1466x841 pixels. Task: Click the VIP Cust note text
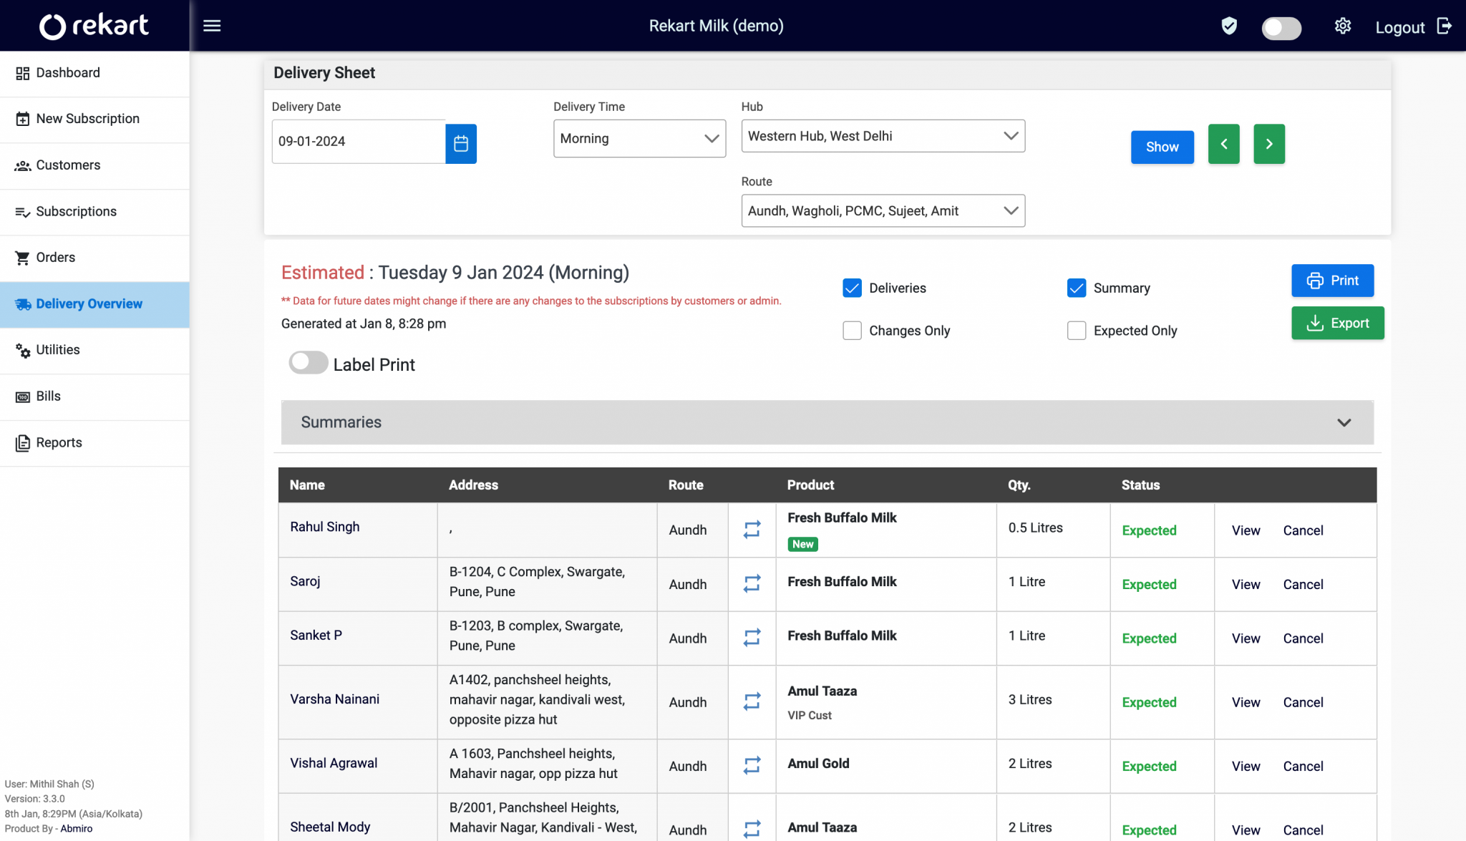click(810, 715)
